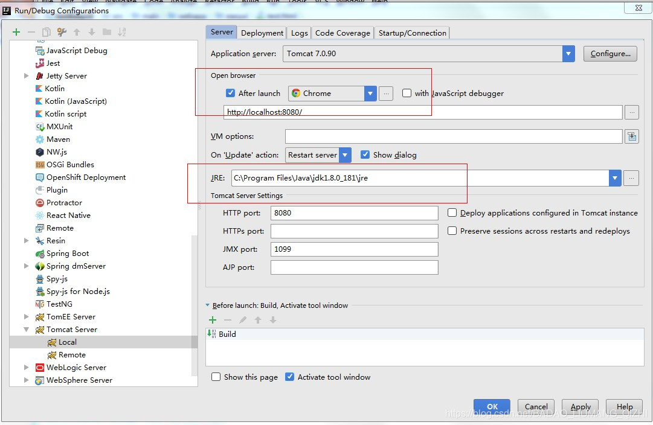Toggle the Show dialog checkbox
Image resolution: width=653 pixels, height=425 pixels.
coord(365,155)
